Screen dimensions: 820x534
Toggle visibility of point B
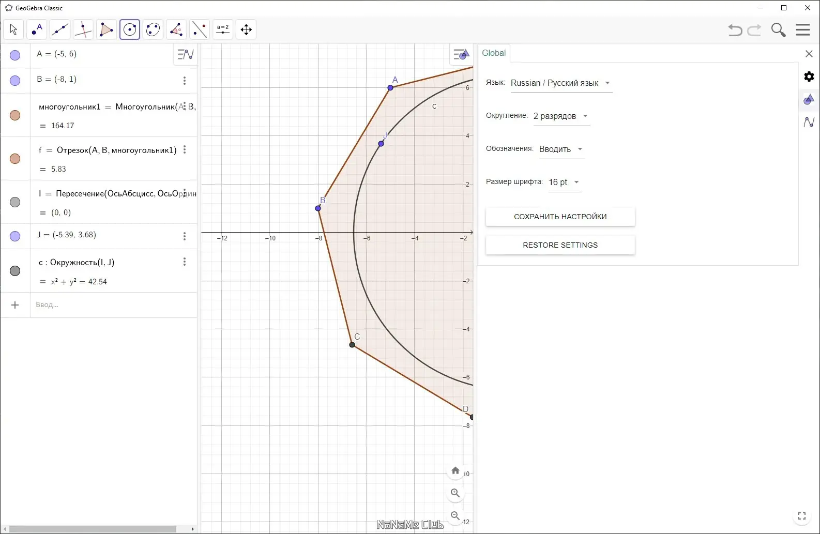click(15, 81)
